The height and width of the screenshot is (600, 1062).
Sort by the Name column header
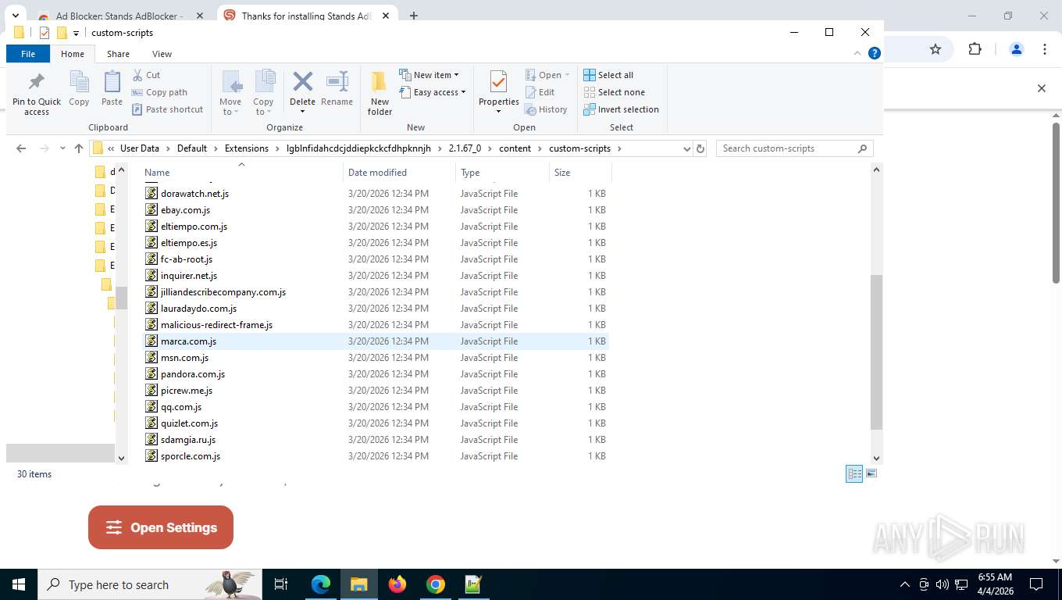[242, 173]
